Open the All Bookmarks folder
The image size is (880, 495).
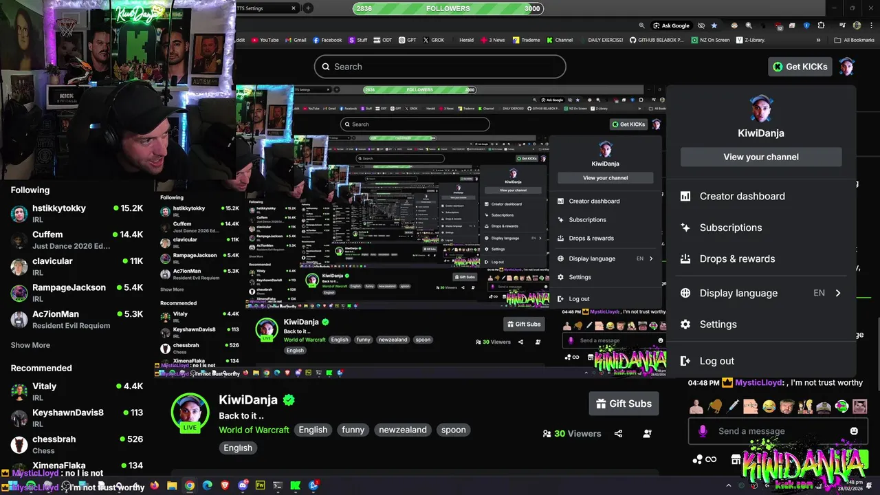pyautogui.click(x=854, y=40)
